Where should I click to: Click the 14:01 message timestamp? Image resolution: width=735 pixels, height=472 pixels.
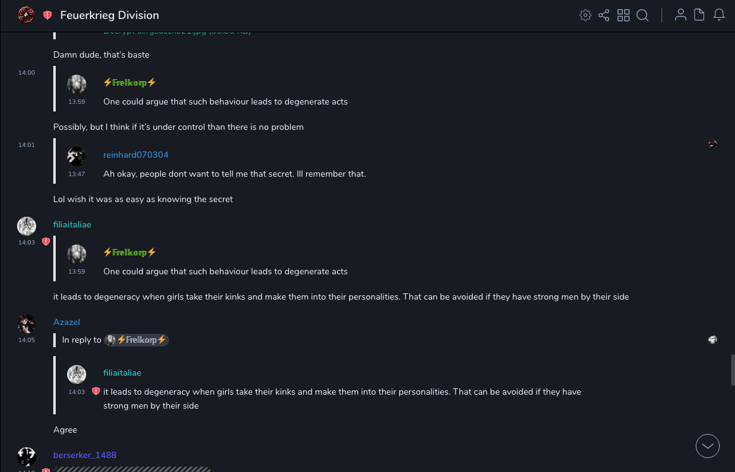[27, 145]
